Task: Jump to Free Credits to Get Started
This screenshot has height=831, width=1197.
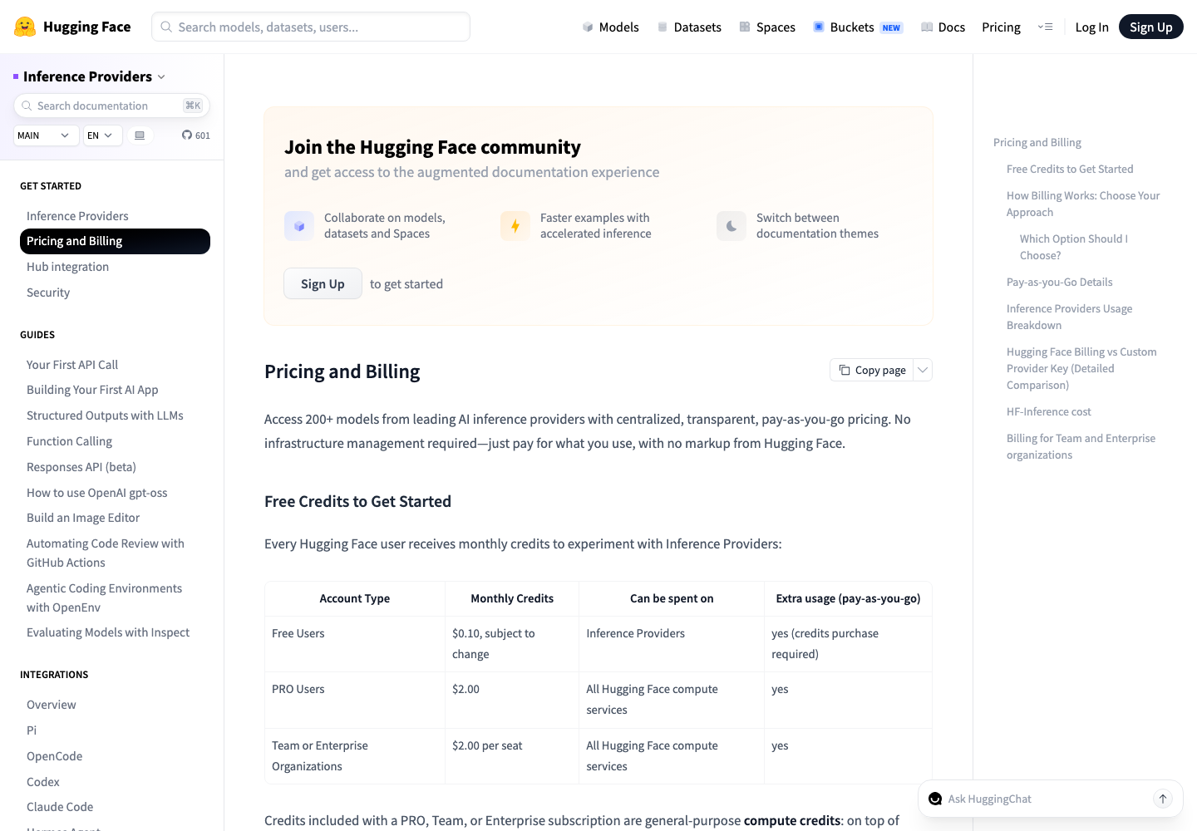Action: (1070, 170)
